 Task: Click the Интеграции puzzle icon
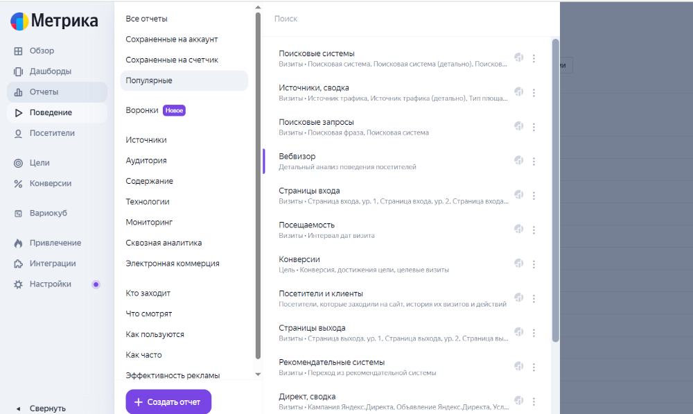tap(18, 264)
